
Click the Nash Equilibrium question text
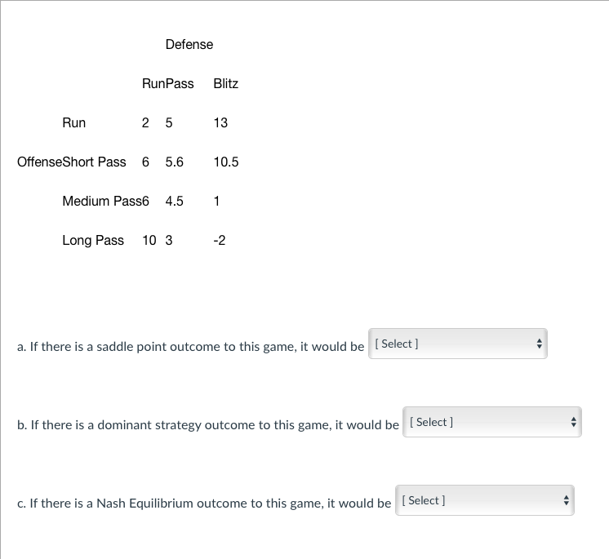(204, 503)
